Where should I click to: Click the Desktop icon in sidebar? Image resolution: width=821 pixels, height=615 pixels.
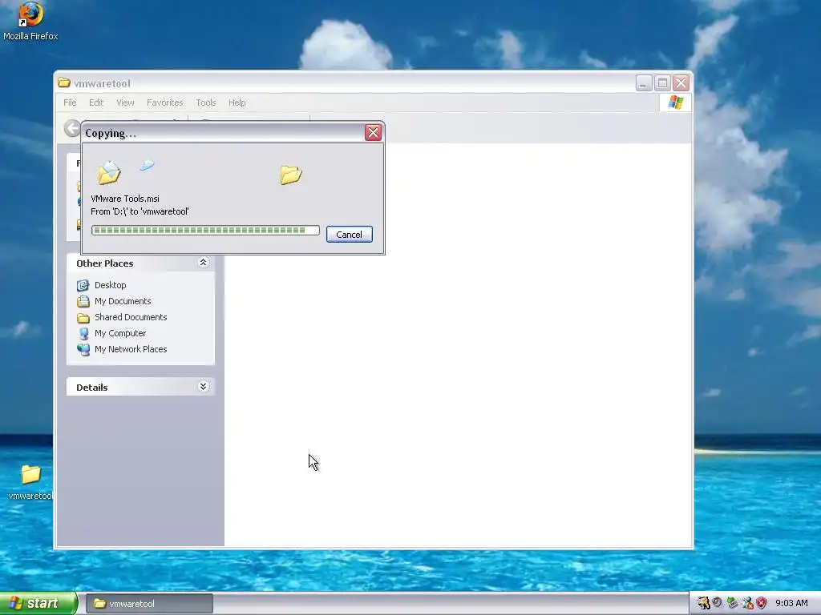(83, 285)
